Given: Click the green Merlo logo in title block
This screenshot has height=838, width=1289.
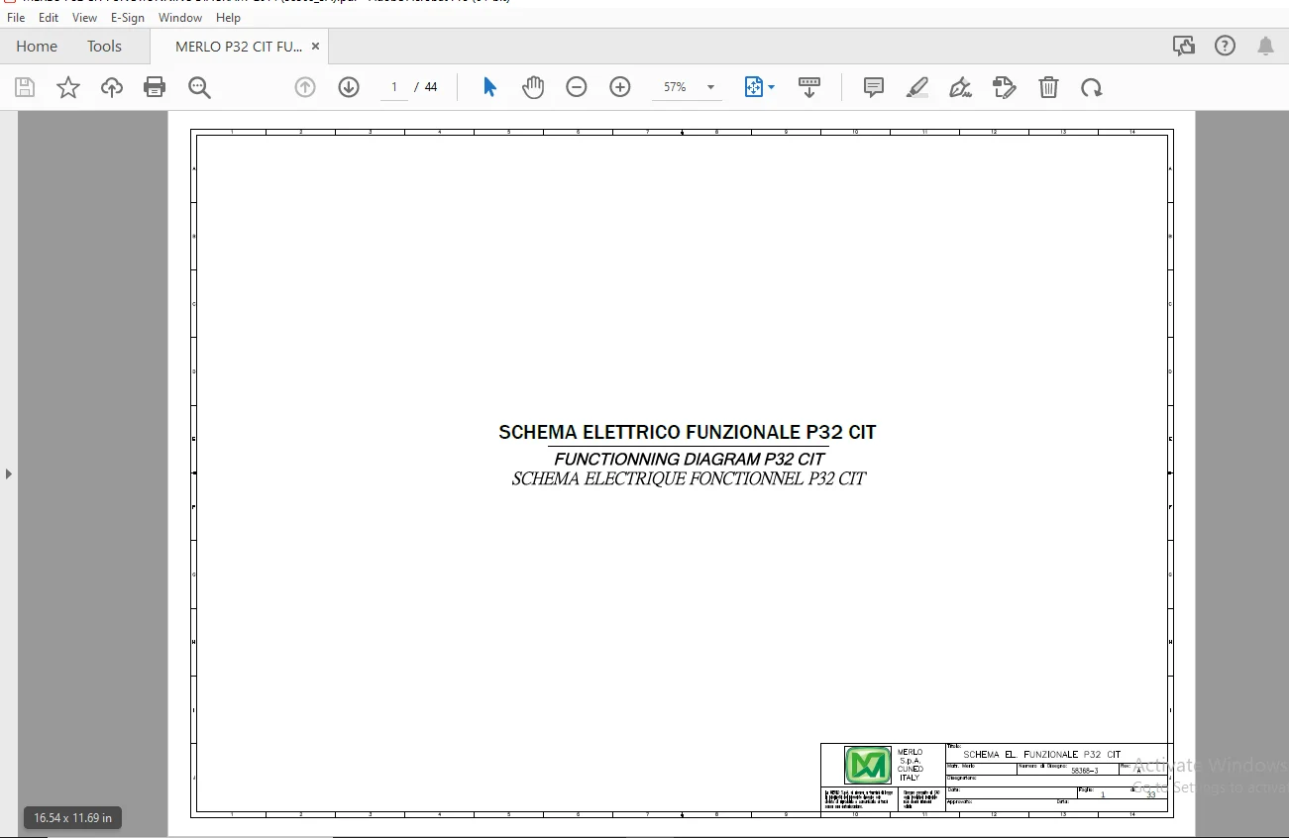Looking at the screenshot, I should (868, 765).
